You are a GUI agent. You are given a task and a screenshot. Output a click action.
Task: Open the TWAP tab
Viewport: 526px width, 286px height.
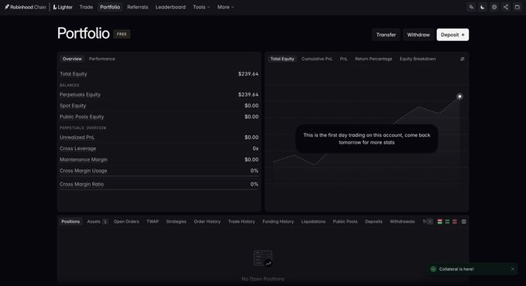click(x=152, y=222)
